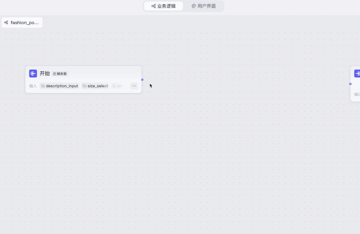Select the 开始 node title
The width and height of the screenshot is (360, 234).
(x=45, y=73)
